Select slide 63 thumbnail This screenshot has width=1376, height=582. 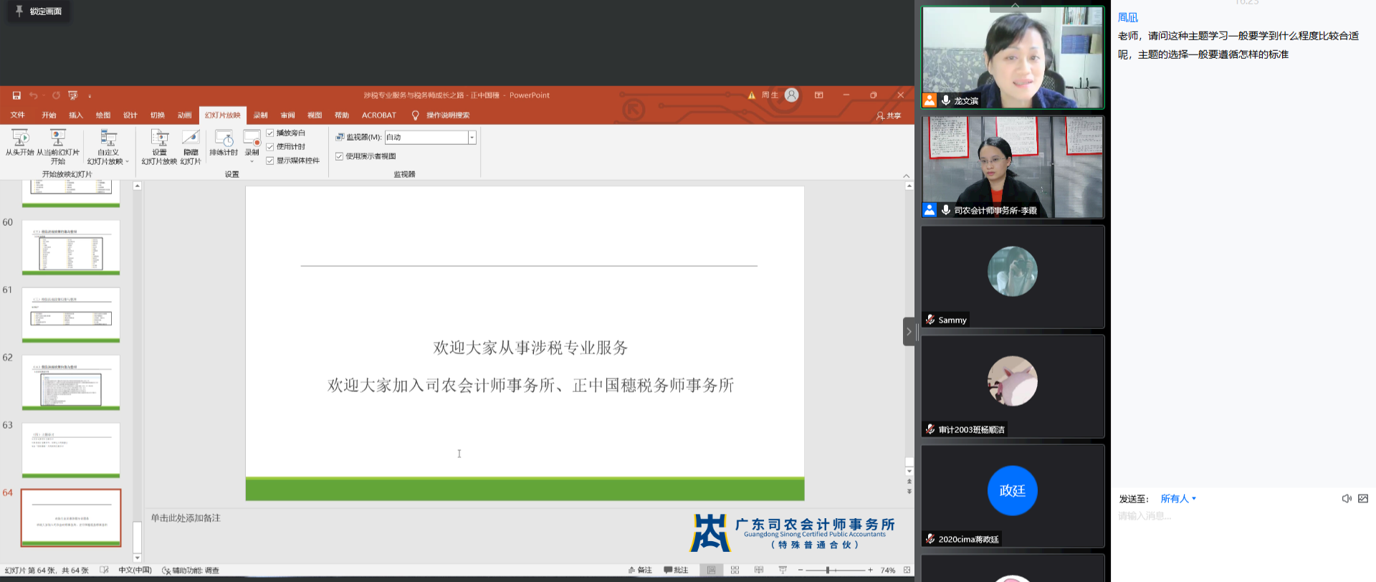tap(71, 450)
